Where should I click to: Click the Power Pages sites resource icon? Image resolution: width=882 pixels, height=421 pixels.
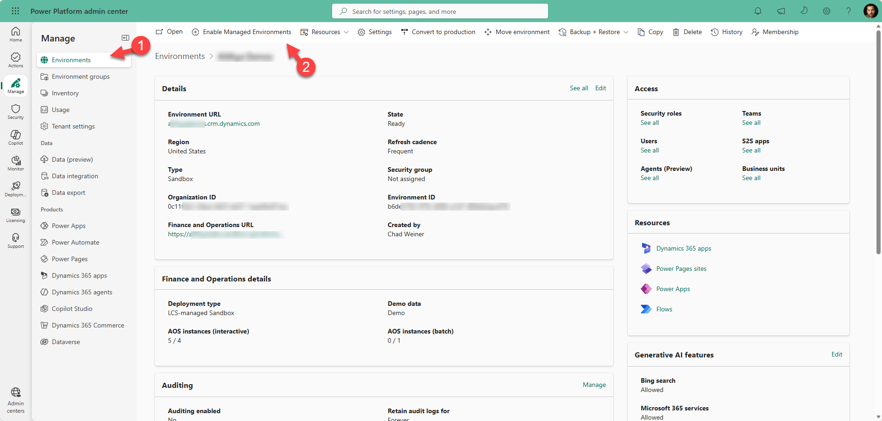point(646,269)
